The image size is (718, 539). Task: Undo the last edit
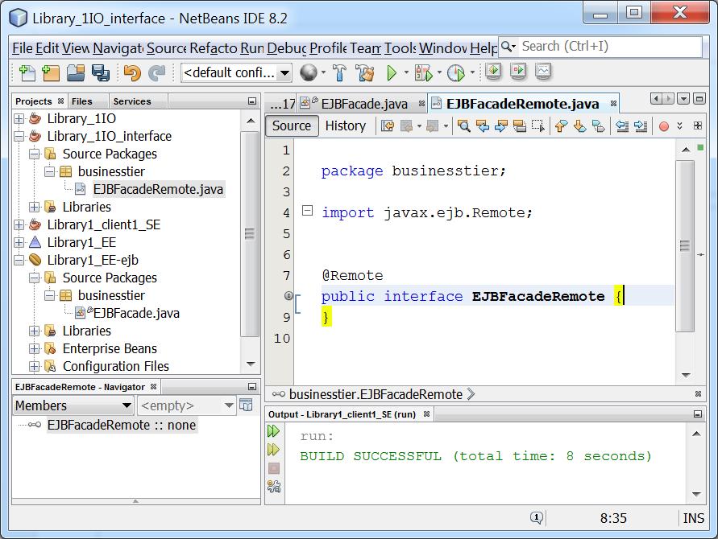tap(132, 73)
